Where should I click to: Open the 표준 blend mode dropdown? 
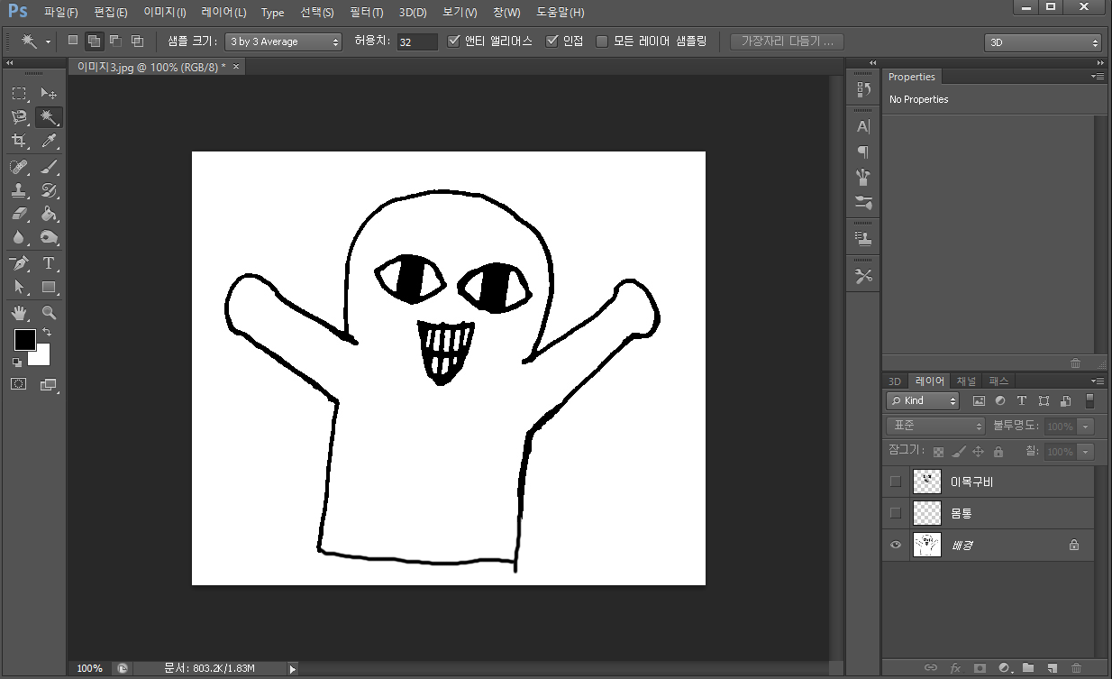tap(936, 426)
